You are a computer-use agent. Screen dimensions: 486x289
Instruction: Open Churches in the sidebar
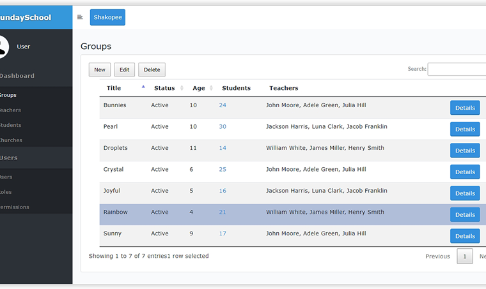click(11, 140)
